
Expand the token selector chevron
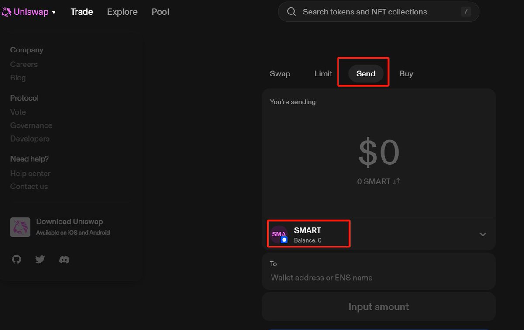(483, 234)
